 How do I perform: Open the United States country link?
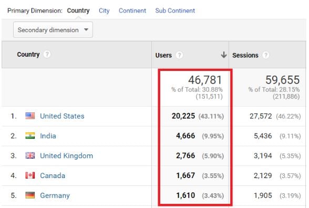point(62,116)
